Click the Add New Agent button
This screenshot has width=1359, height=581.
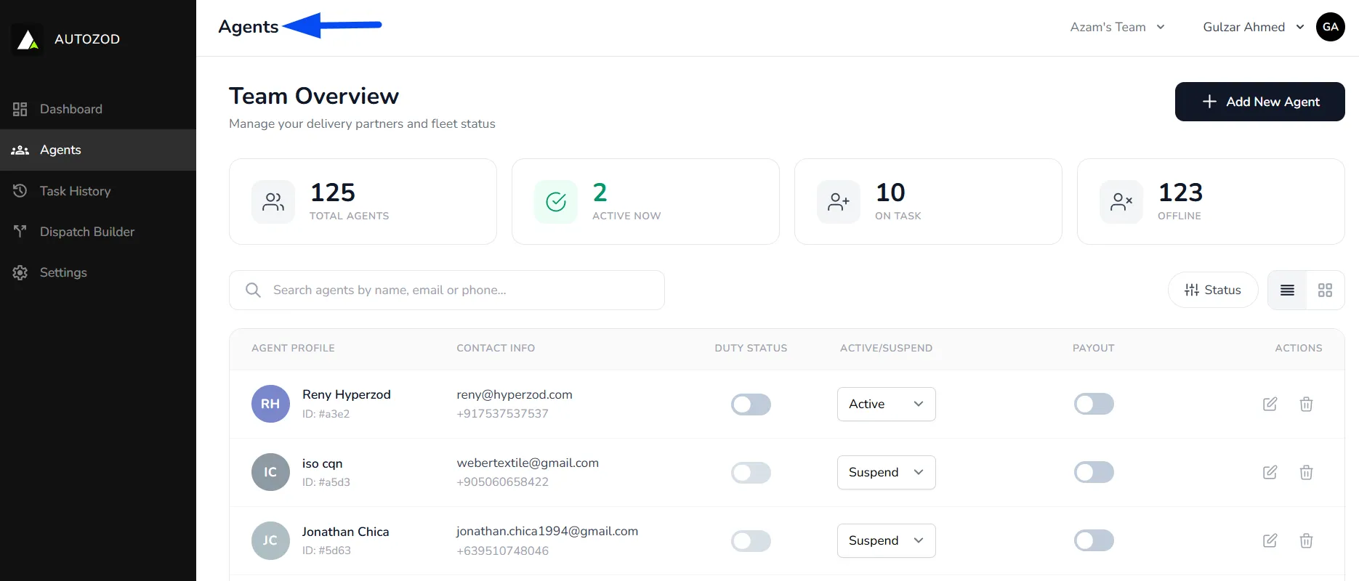[x=1259, y=102]
